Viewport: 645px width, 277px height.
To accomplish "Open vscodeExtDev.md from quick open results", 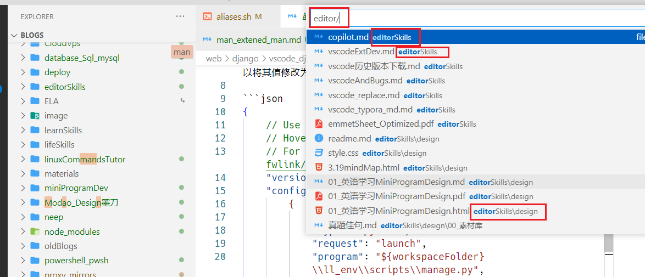I will 476,52.
